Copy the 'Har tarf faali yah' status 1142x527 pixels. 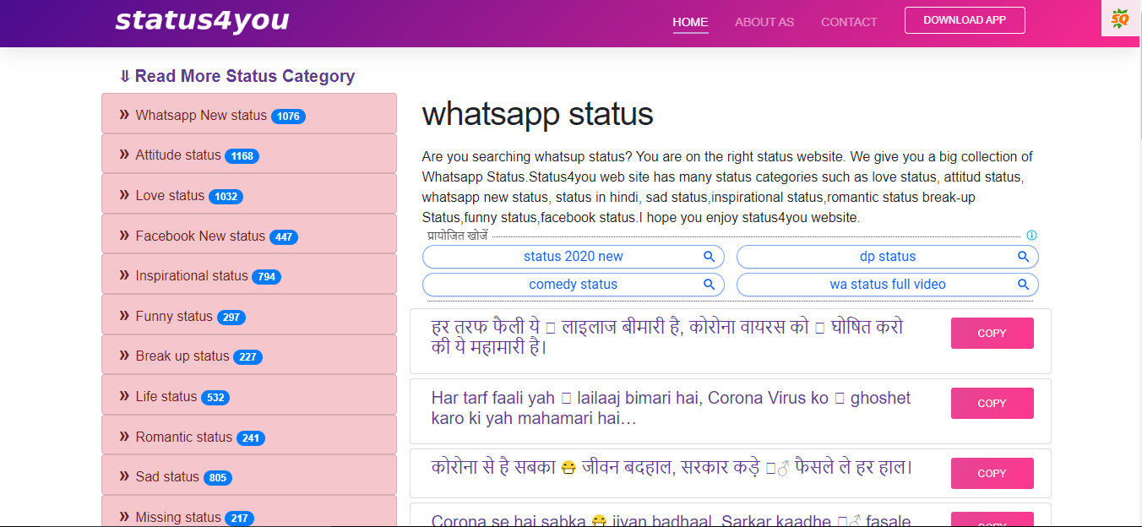point(992,403)
